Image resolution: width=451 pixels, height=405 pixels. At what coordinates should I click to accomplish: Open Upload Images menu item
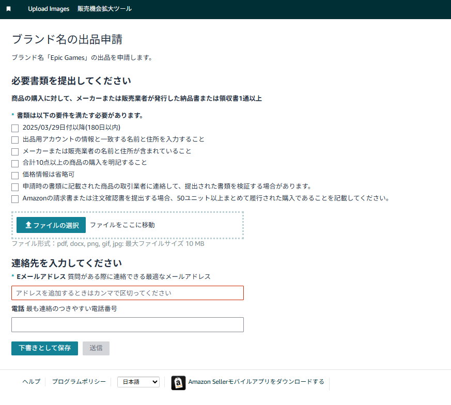click(49, 9)
